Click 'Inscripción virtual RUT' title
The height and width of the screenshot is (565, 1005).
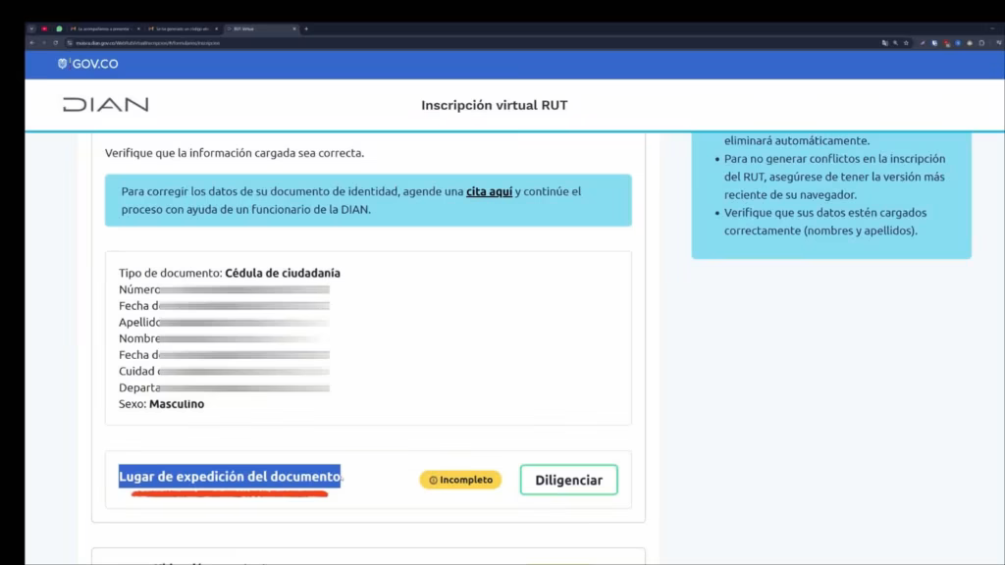click(x=495, y=105)
